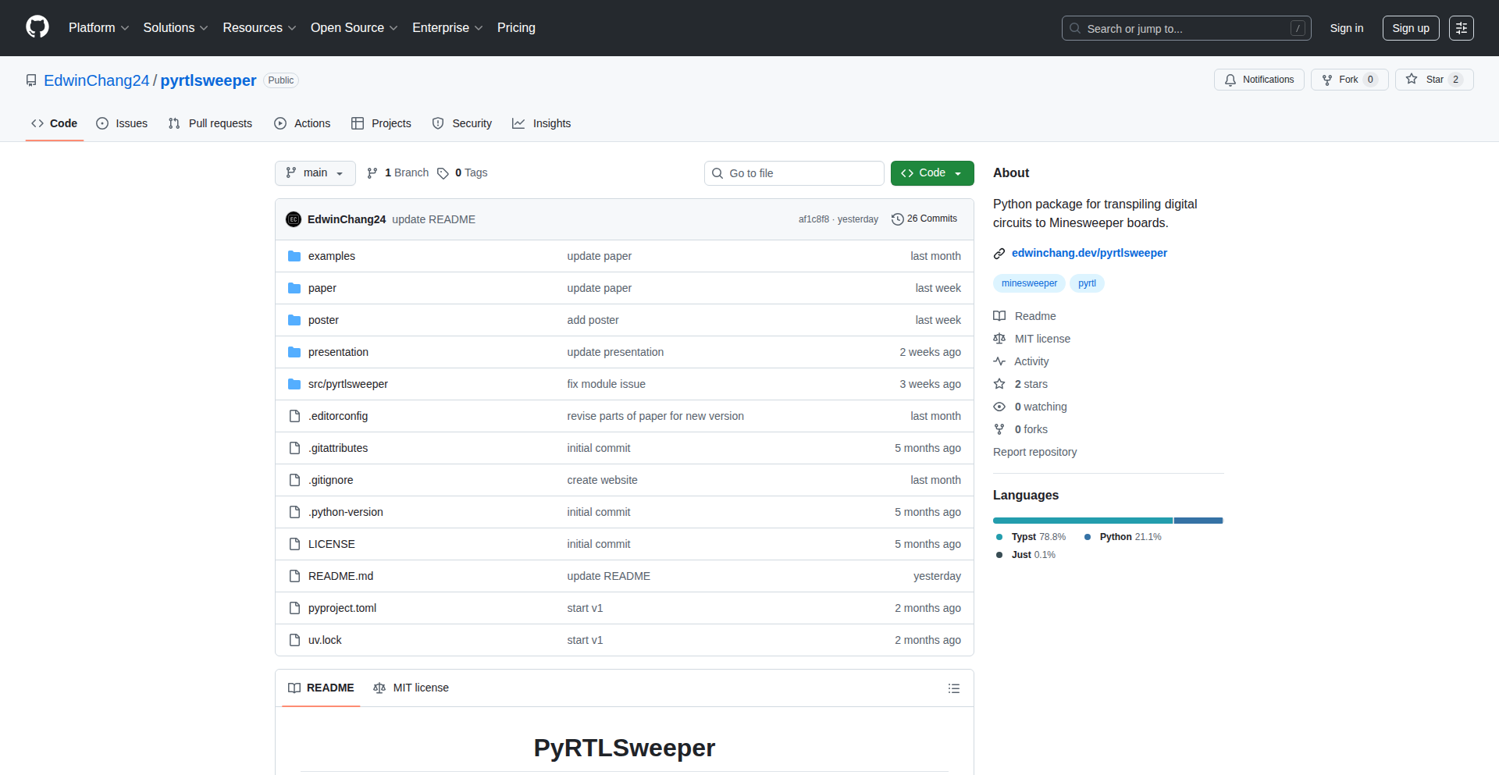Click the .gitattributes file icon

(294, 448)
